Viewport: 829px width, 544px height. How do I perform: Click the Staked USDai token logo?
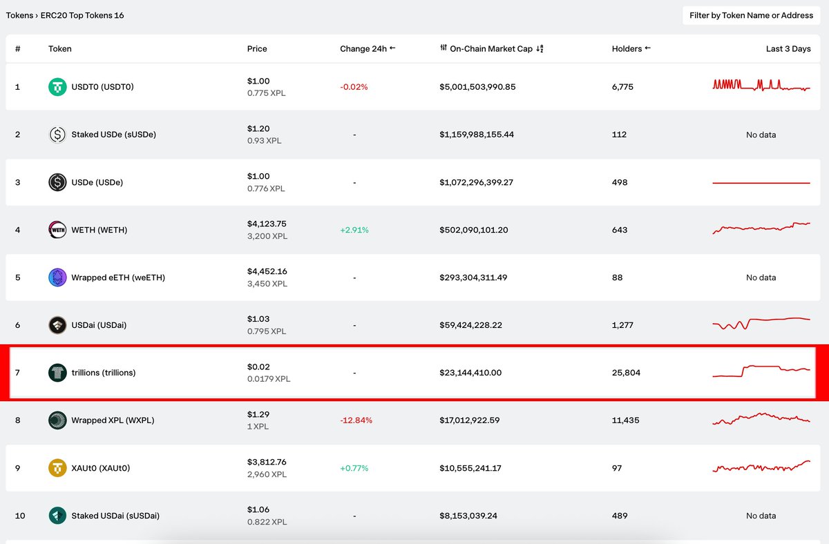point(57,516)
